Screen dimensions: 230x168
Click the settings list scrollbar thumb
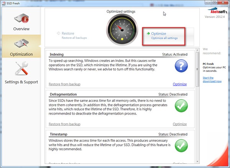(197, 69)
